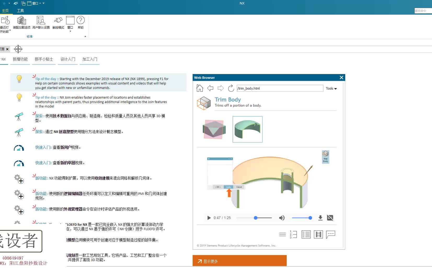Refresh the Trim Body help page

coord(231,88)
